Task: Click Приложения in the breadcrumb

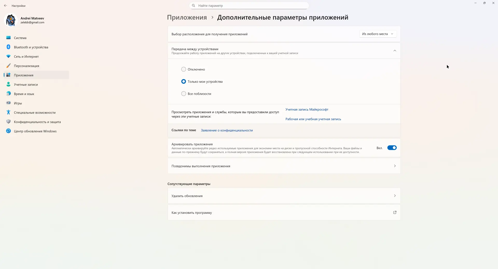Action: 187,17
